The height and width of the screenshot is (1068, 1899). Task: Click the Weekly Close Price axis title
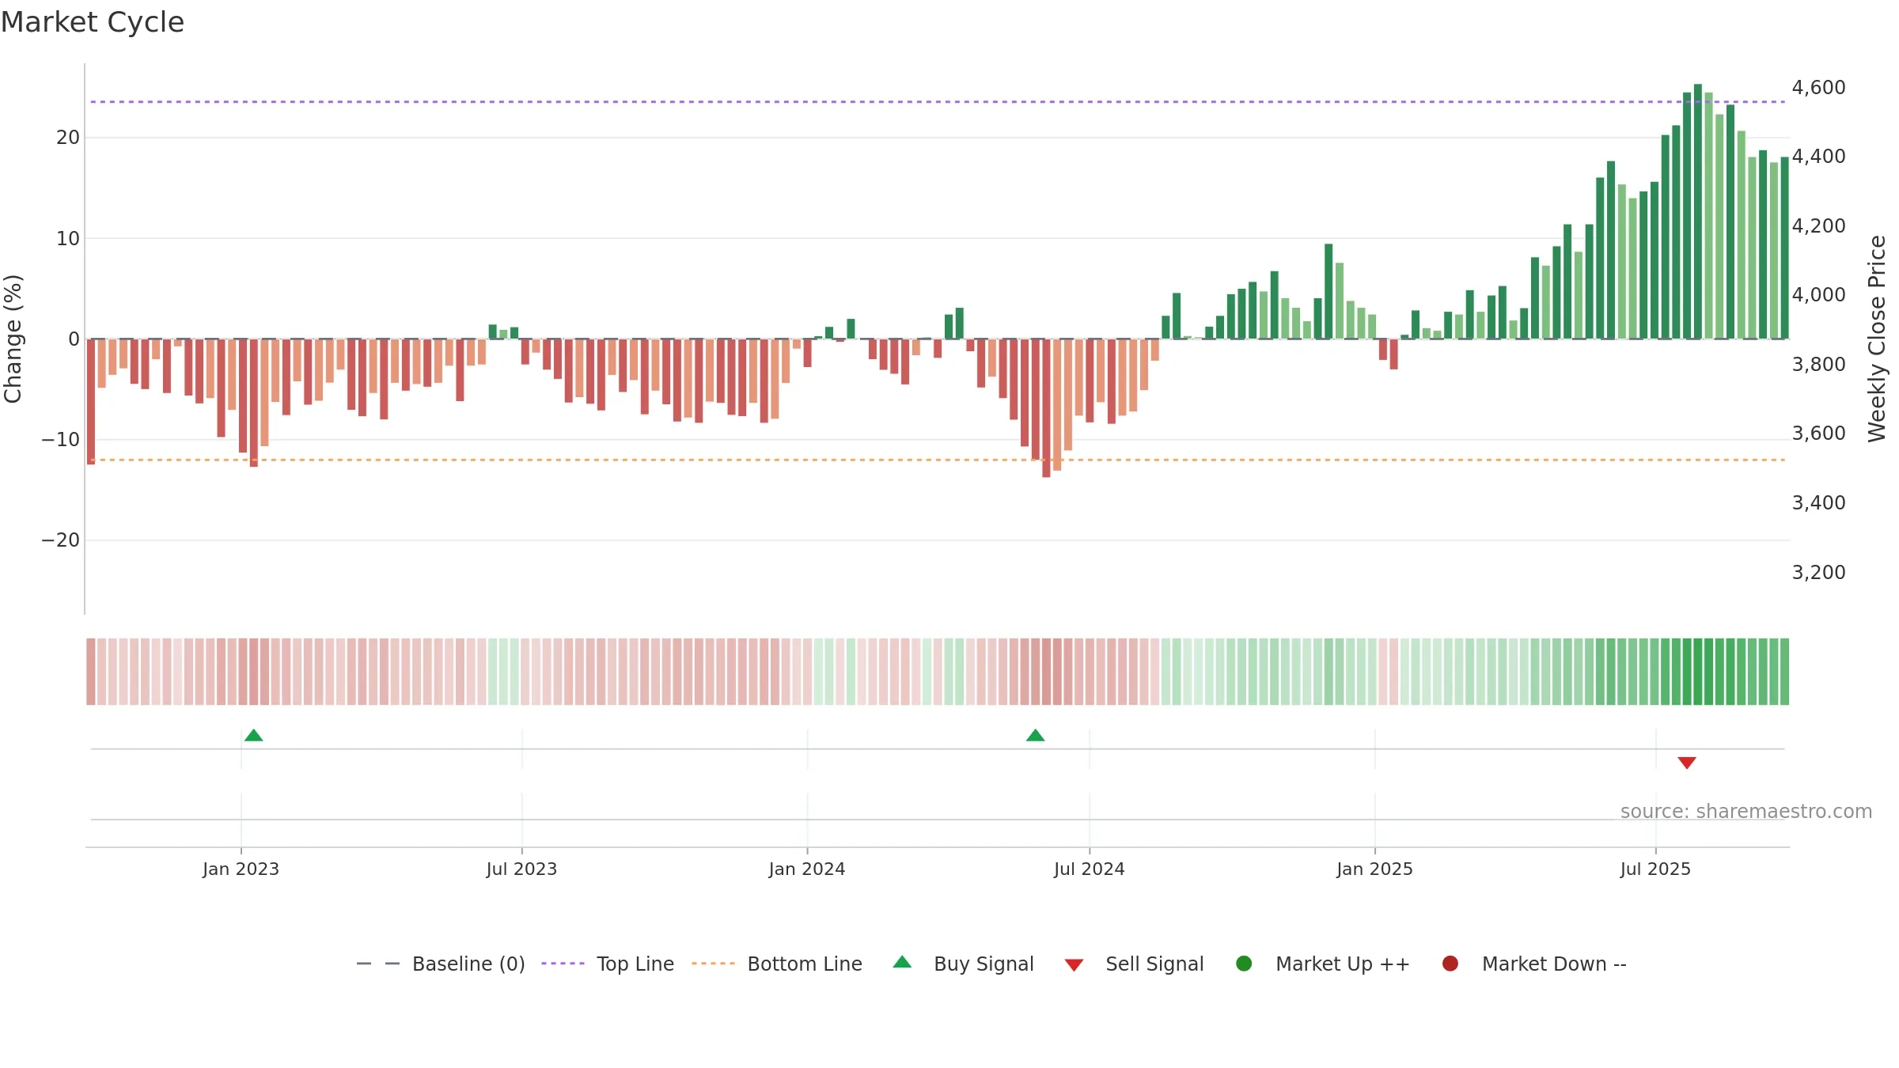click(x=1877, y=339)
